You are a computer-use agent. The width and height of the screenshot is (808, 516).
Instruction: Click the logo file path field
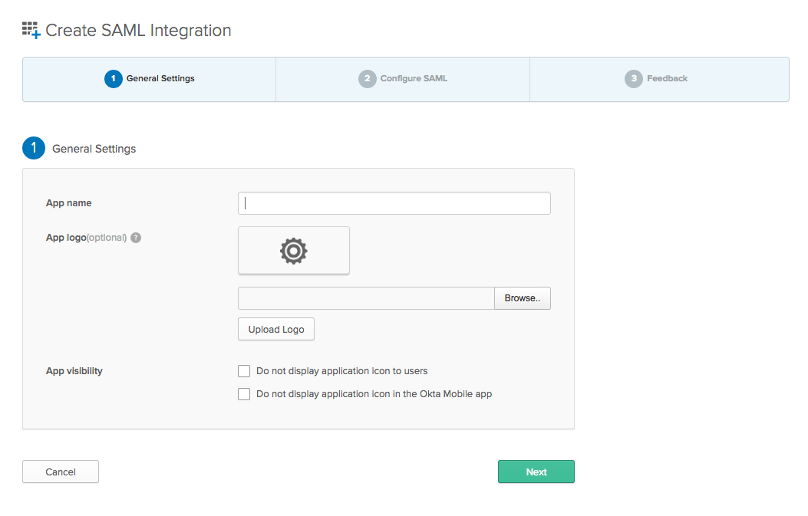(366, 298)
